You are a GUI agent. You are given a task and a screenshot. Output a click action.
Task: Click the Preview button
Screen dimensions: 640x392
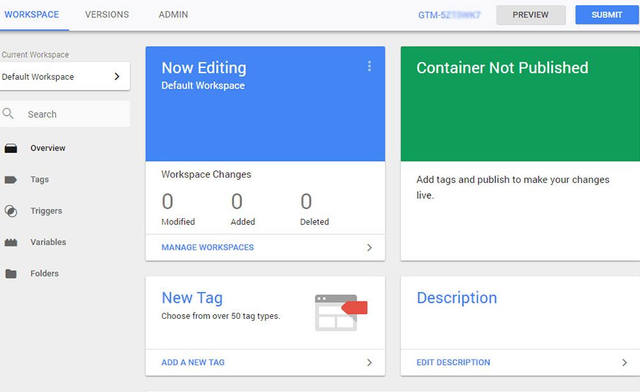(x=531, y=15)
